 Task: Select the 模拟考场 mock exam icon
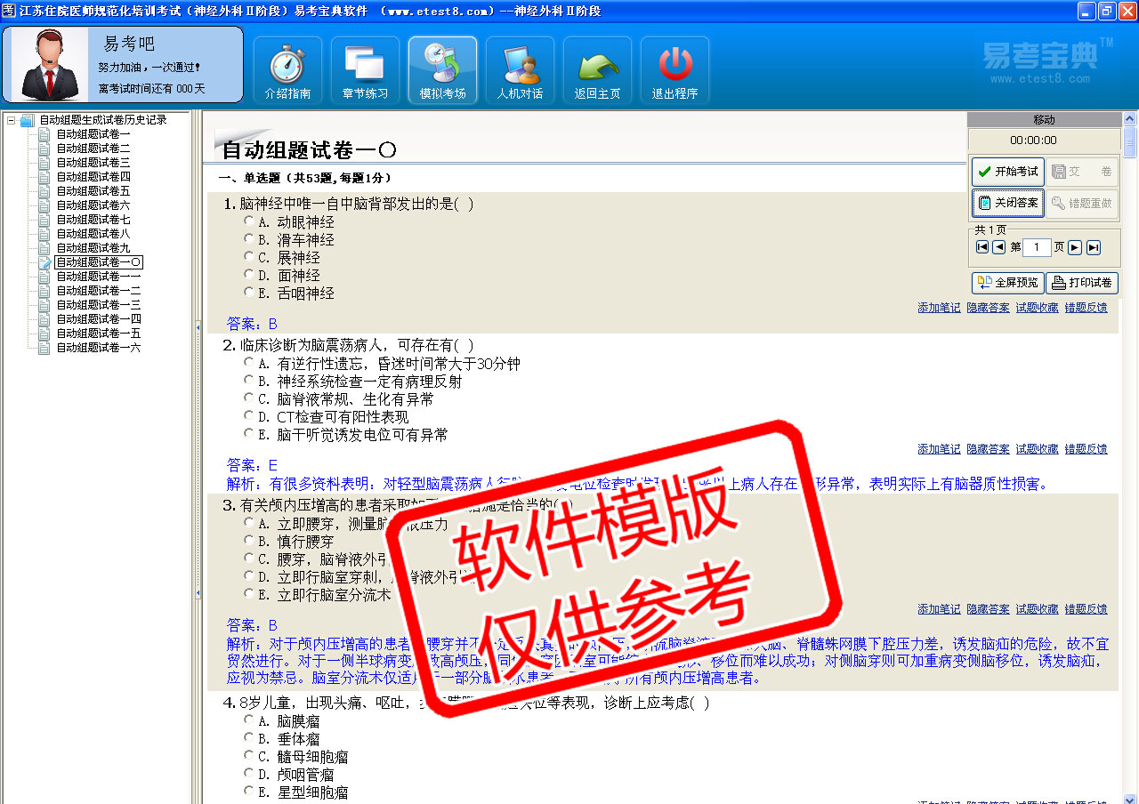[x=442, y=71]
